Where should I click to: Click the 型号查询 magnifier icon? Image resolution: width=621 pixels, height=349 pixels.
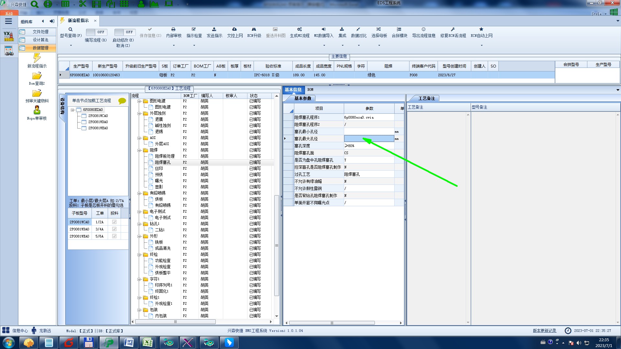tap(71, 29)
